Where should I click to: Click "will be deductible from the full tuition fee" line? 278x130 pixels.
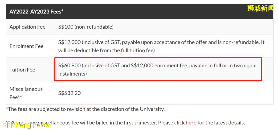tap(106, 50)
